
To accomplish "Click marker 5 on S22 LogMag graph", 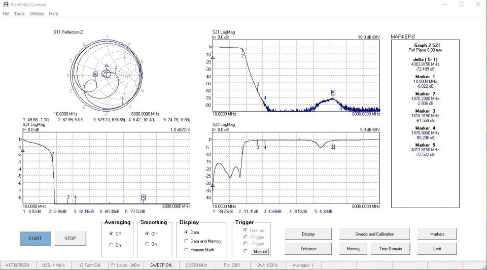I will (333, 146).
